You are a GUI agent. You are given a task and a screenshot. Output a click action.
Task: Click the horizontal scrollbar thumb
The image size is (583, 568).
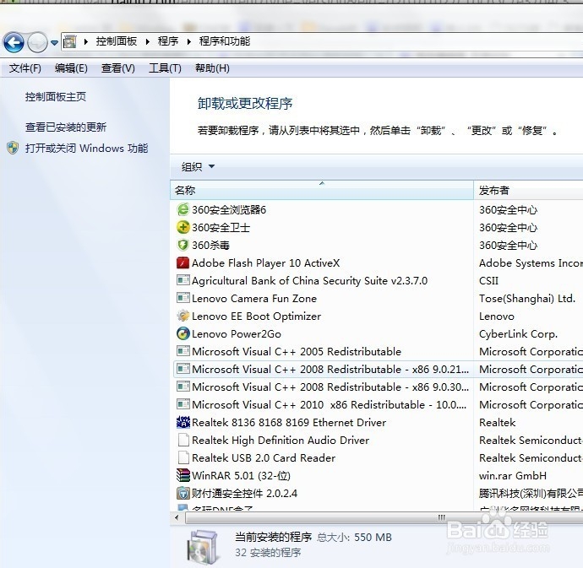384,518
